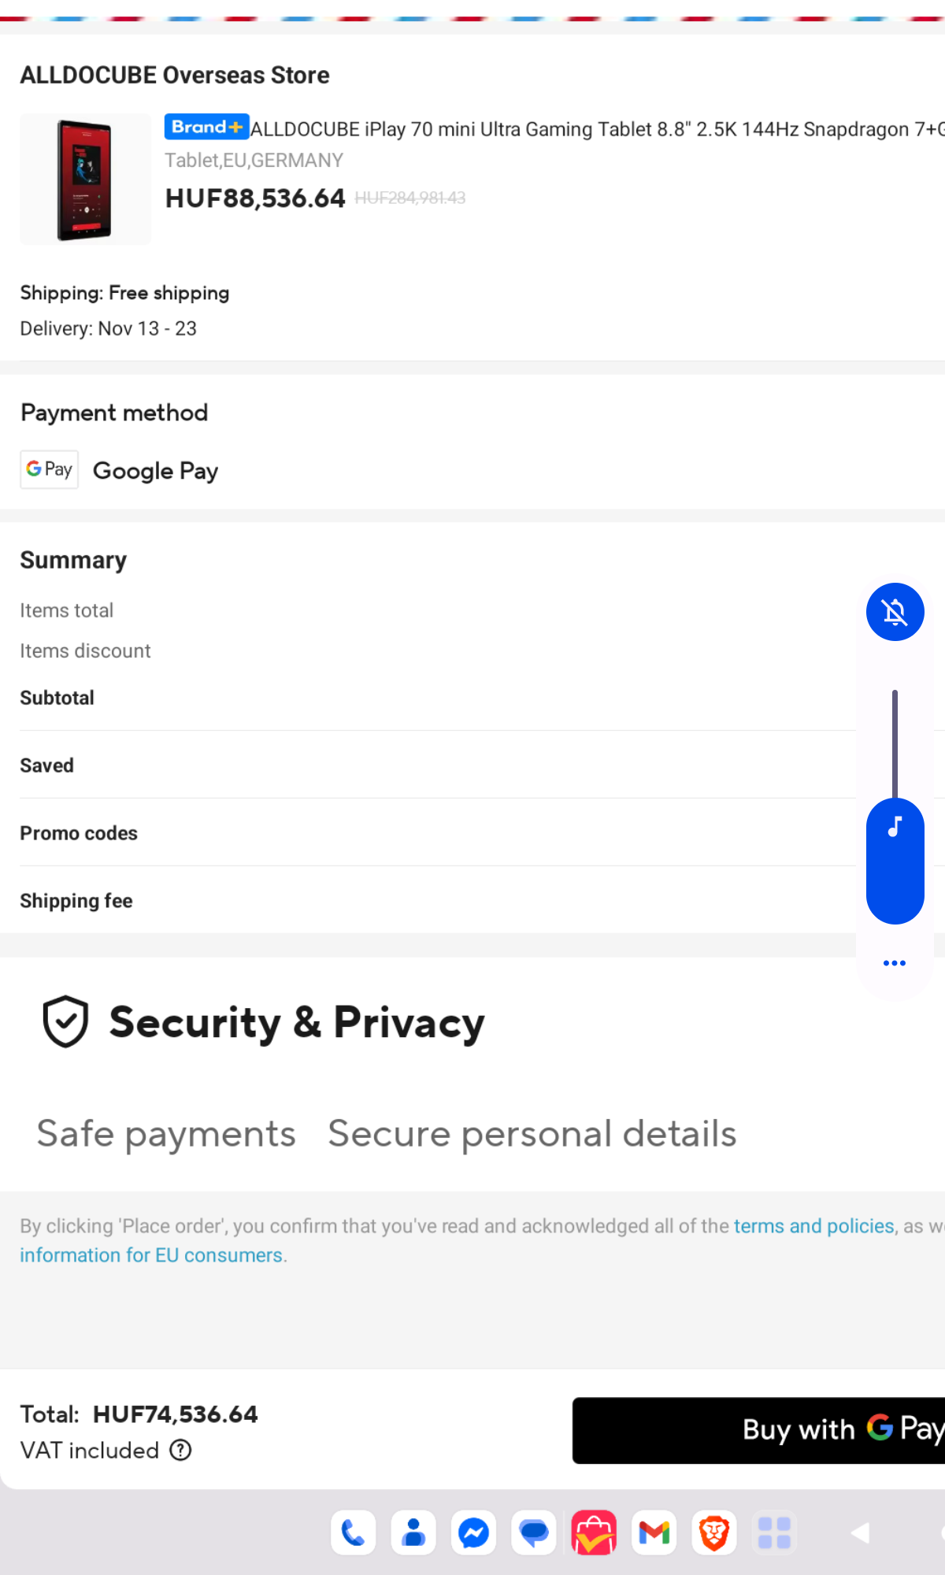Tap the ALLDOCUBE tablet product thumbnail
This screenshot has width=945, height=1575.
tap(85, 179)
